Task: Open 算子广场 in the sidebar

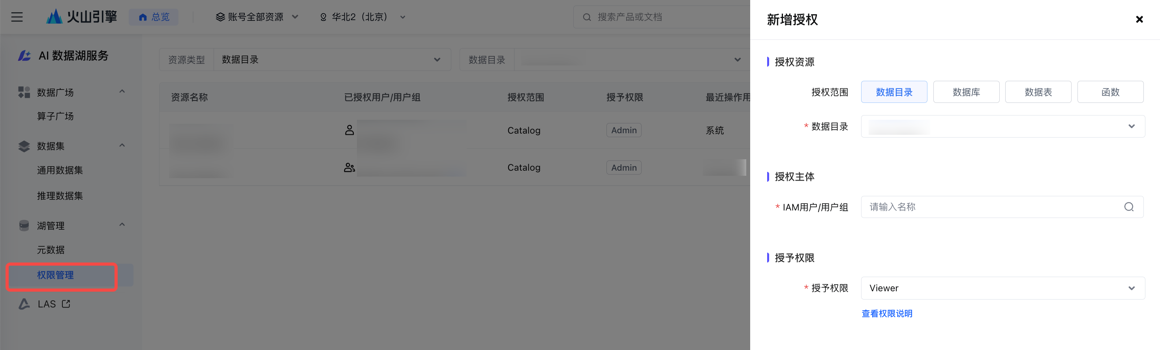Action: 55,116
